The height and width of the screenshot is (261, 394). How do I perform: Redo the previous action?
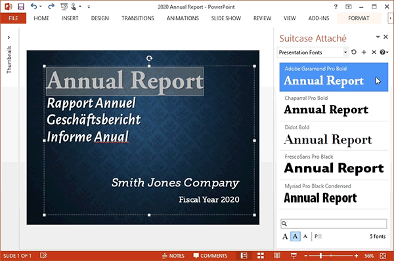51,7
